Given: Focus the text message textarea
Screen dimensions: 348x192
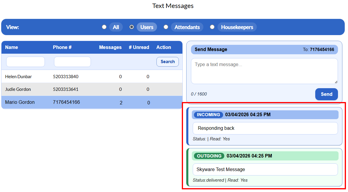Looking at the screenshot, I should [264, 71].
